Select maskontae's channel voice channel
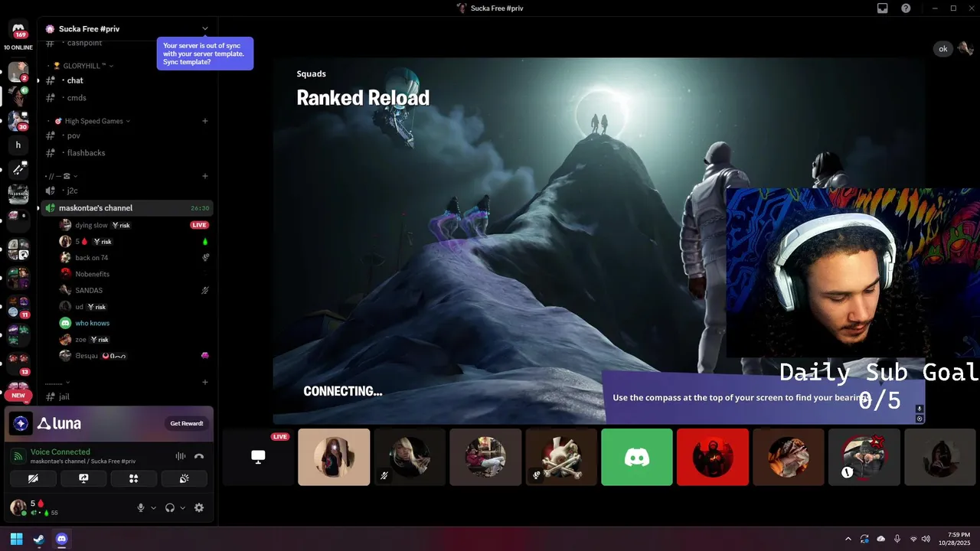 tap(126, 208)
